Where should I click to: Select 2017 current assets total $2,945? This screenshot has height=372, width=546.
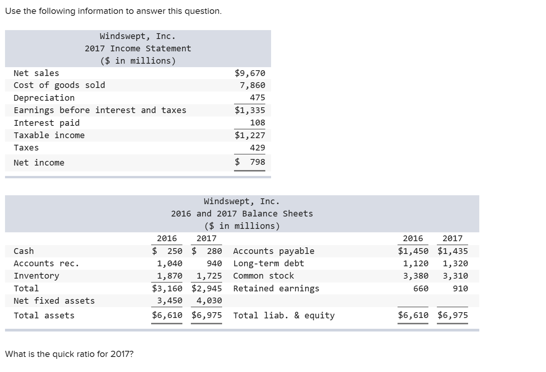click(207, 289)
